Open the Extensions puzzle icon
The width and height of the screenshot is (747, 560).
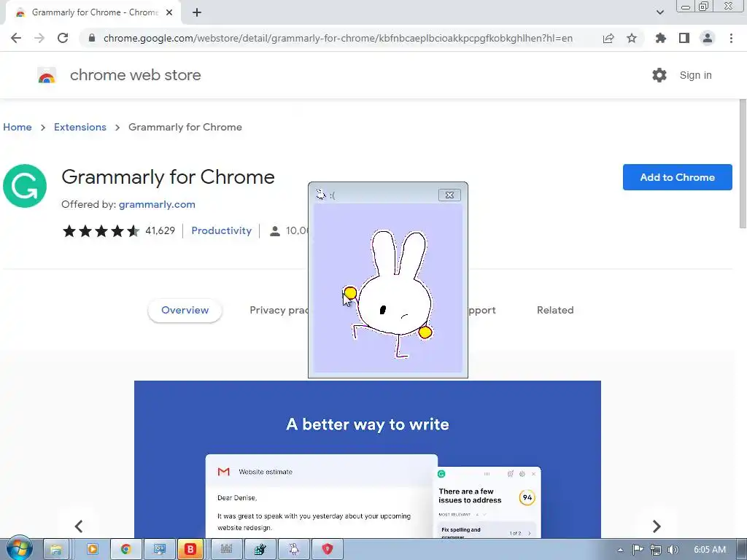[660, 38]
